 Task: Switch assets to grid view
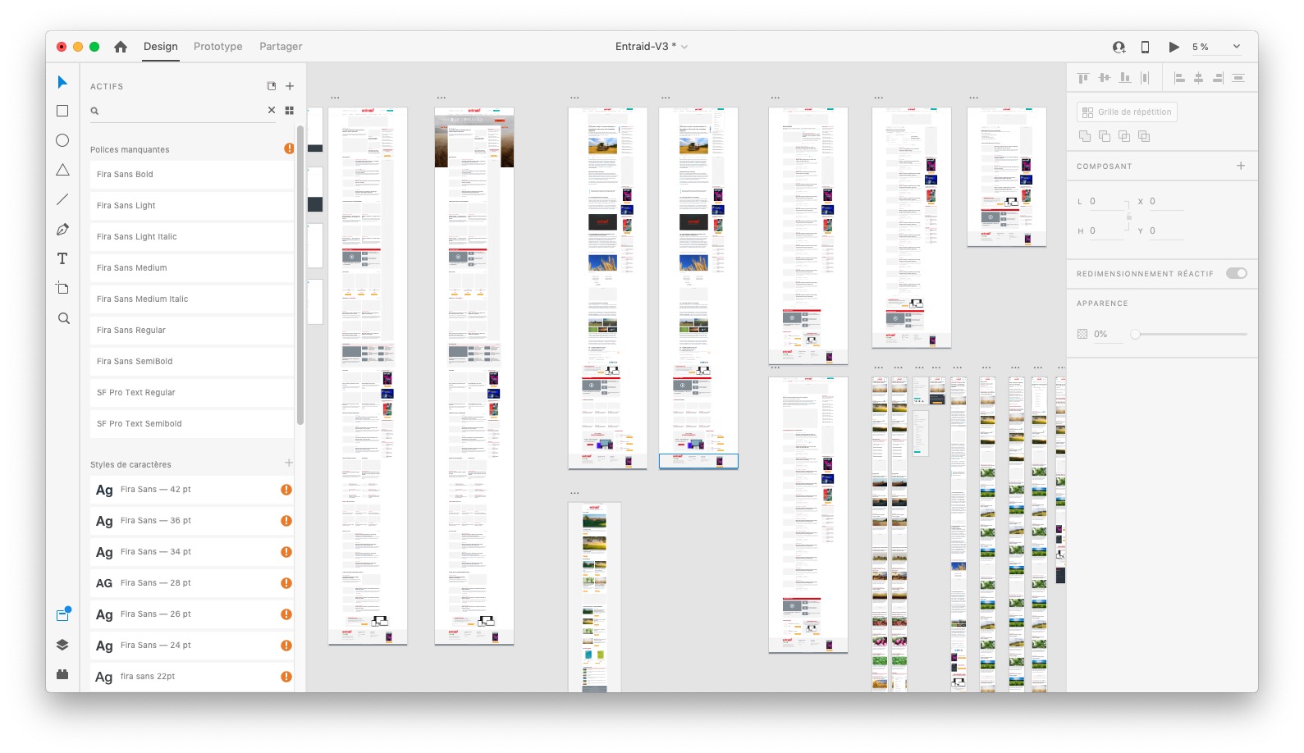click(290, 110)
